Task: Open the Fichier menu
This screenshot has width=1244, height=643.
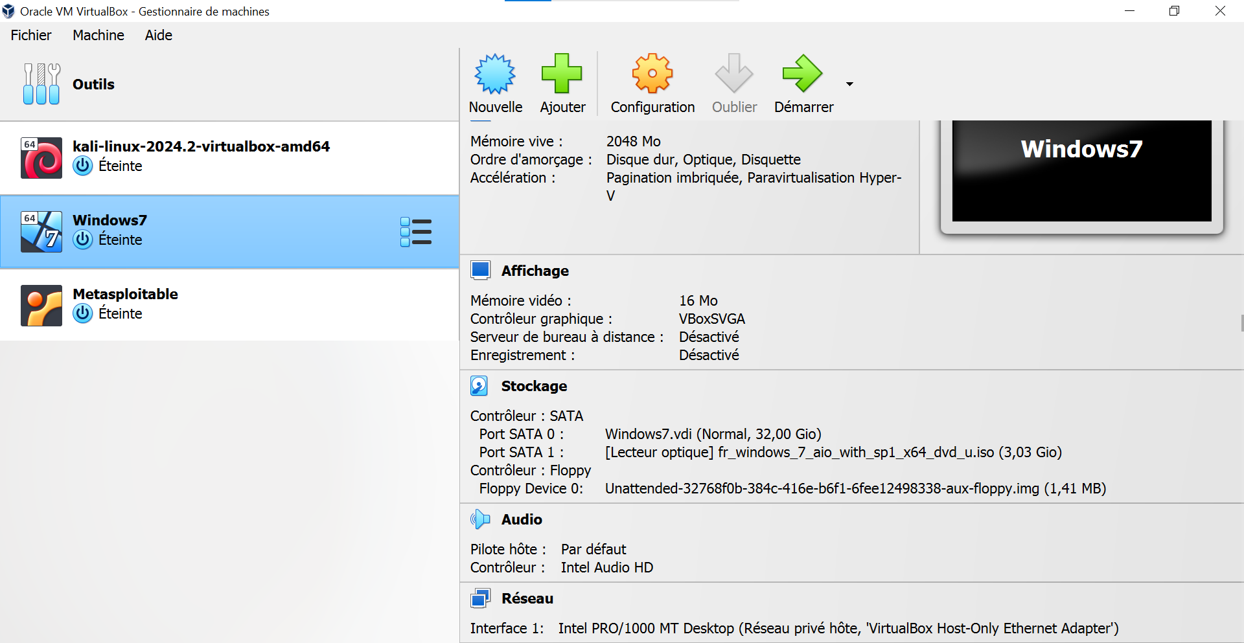Action: [x=30, y=35]
